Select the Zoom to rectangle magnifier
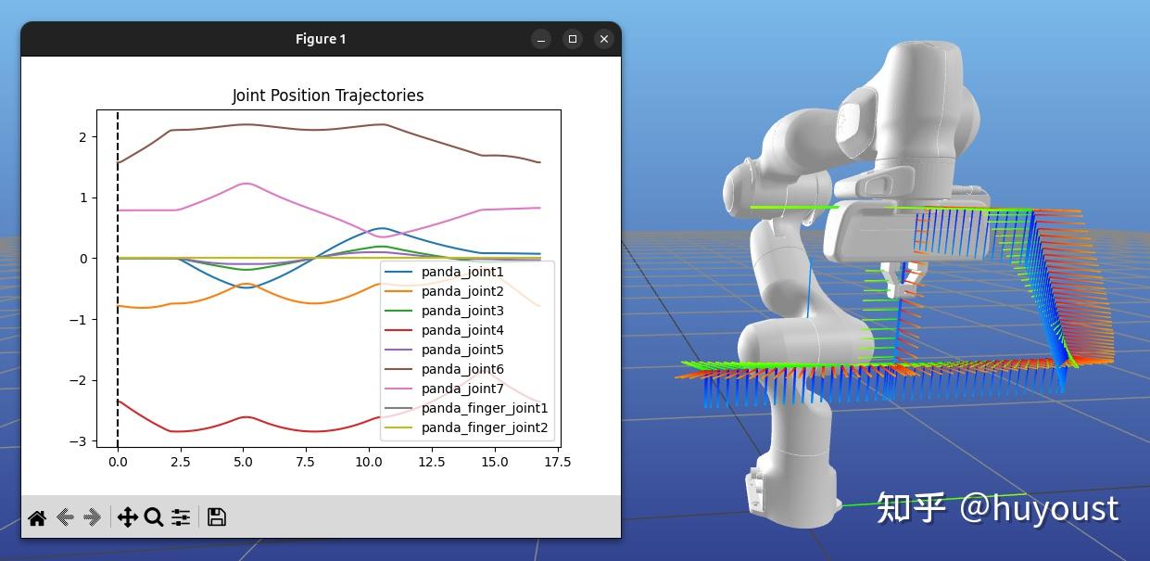The width and height of the screenshot is (1150, 561). (x=154, y=517)
